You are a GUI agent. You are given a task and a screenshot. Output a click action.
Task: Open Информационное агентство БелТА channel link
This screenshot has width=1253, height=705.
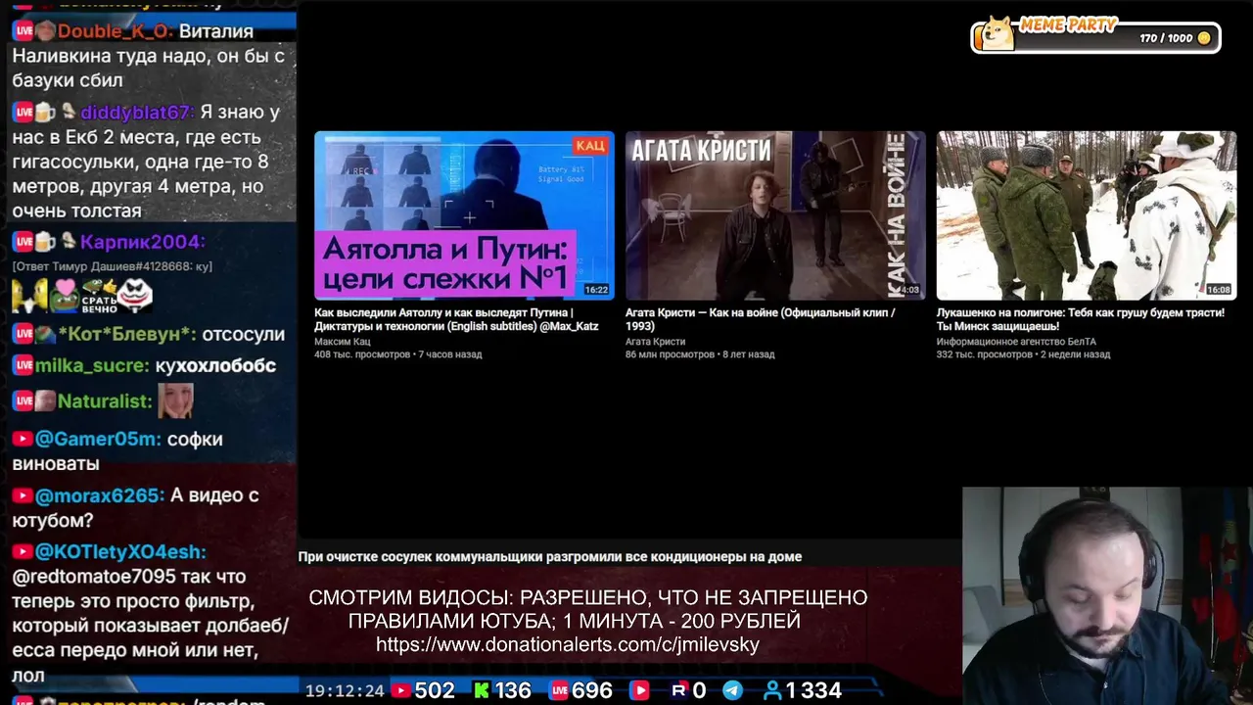(1016, 342)
